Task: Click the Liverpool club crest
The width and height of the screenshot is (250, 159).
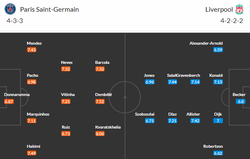Action: tap(239, 9)
